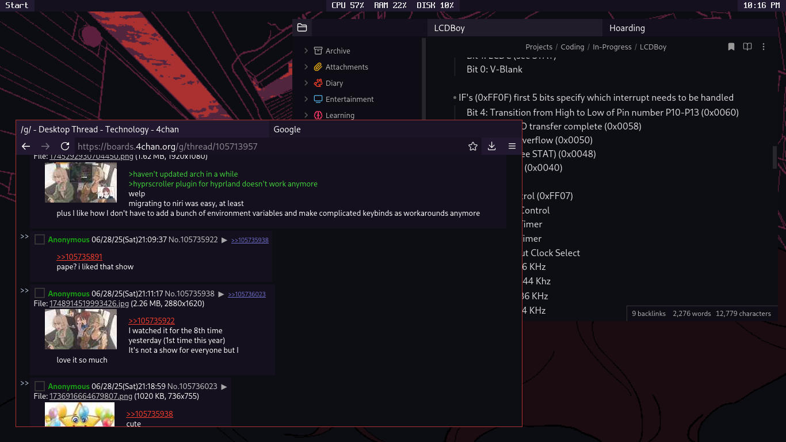
Task: Expand the Attachments folder chevron
Action: 306,67
